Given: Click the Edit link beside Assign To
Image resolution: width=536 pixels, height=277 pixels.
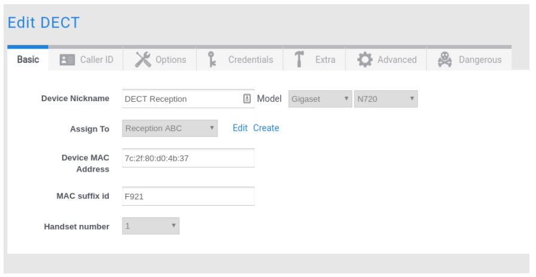Looking at the screenshot, I should tap(240, 128).
